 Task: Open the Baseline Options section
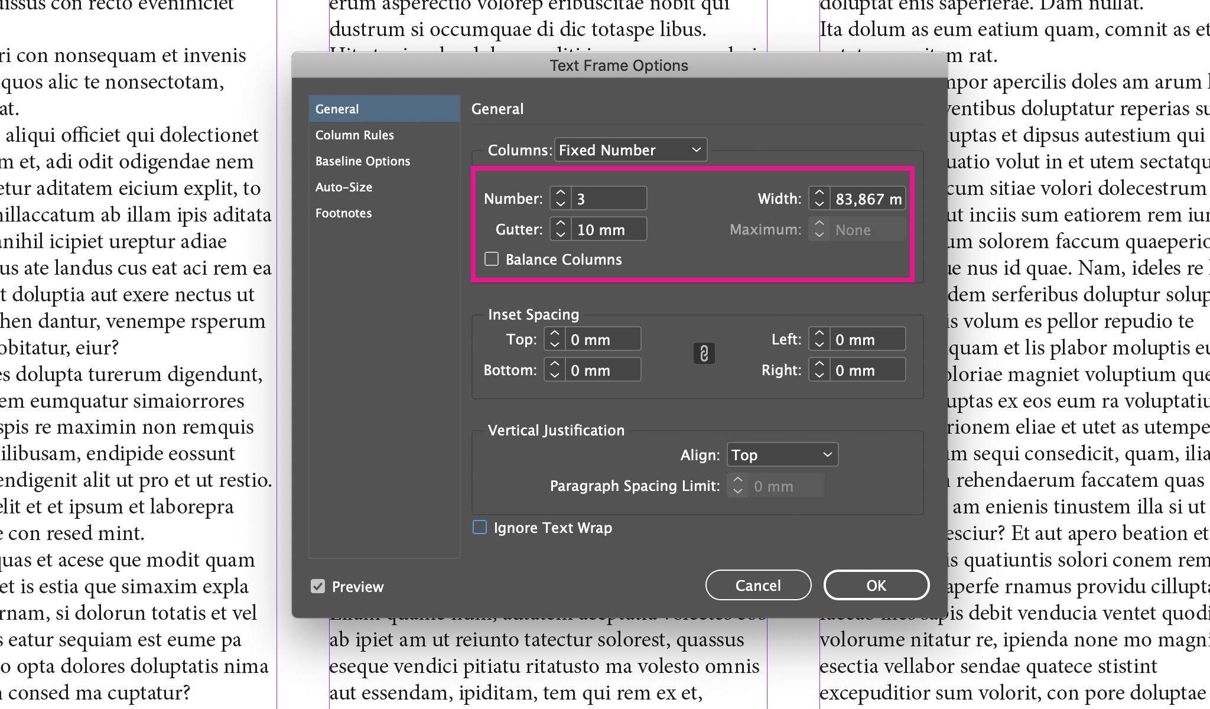[362, 161]
